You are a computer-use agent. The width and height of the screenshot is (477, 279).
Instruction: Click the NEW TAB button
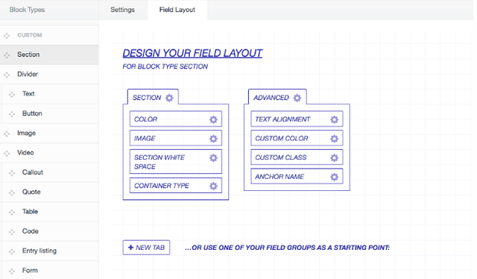click(x=146, y=248)
